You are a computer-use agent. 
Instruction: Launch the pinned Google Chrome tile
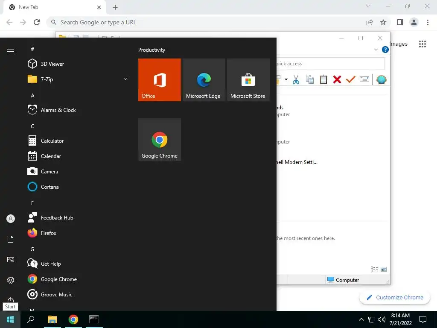(160, 140)
